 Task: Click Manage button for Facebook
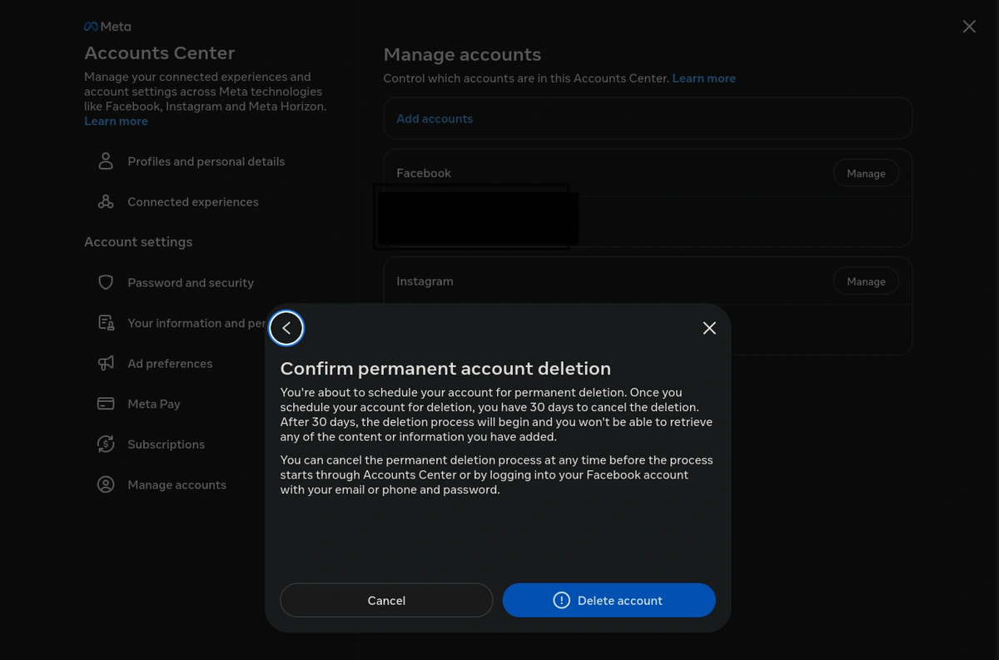click(866, 173)
